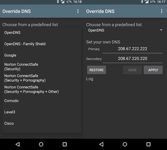Expand the OpenDNS predefined list dropdown
The width and height of the screenshot is (167, 150).
point(125,30)
